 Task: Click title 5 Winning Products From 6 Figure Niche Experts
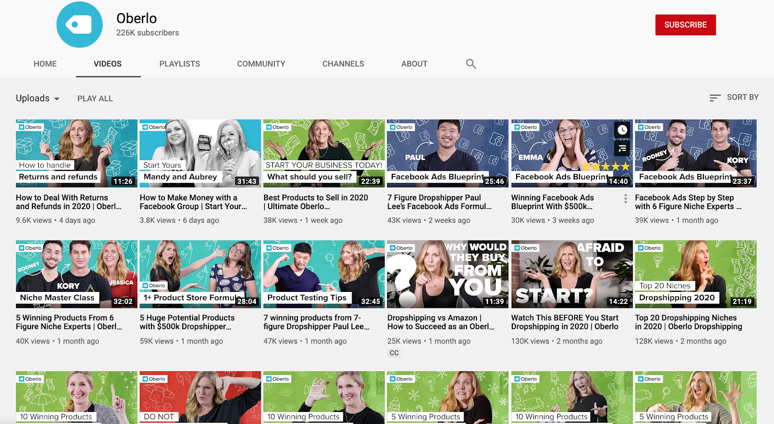(69, 322)
